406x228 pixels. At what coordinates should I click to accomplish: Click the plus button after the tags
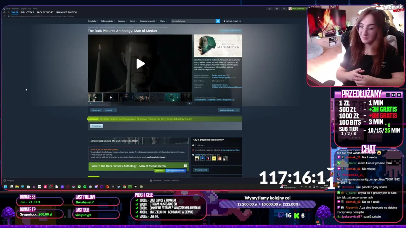[x=233, y=100]
